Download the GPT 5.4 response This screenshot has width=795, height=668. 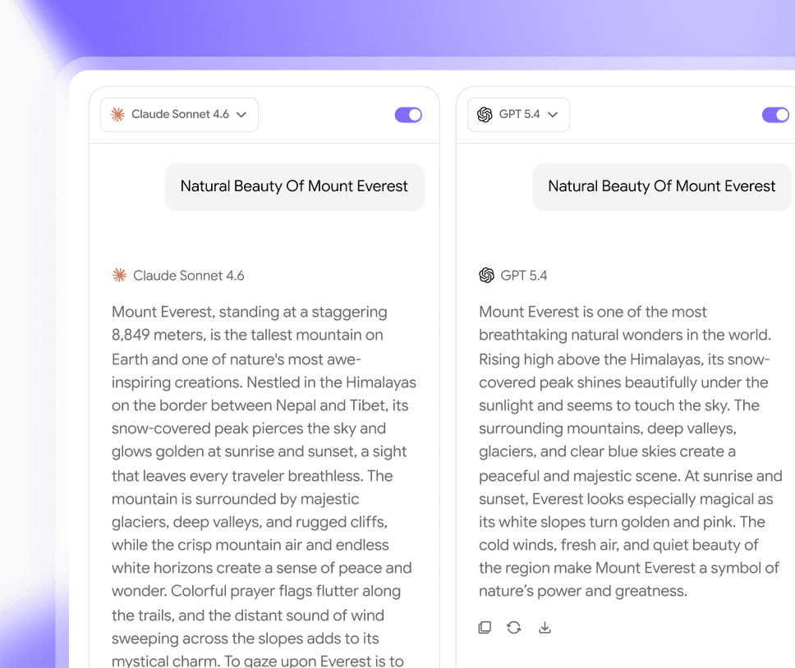545,628
